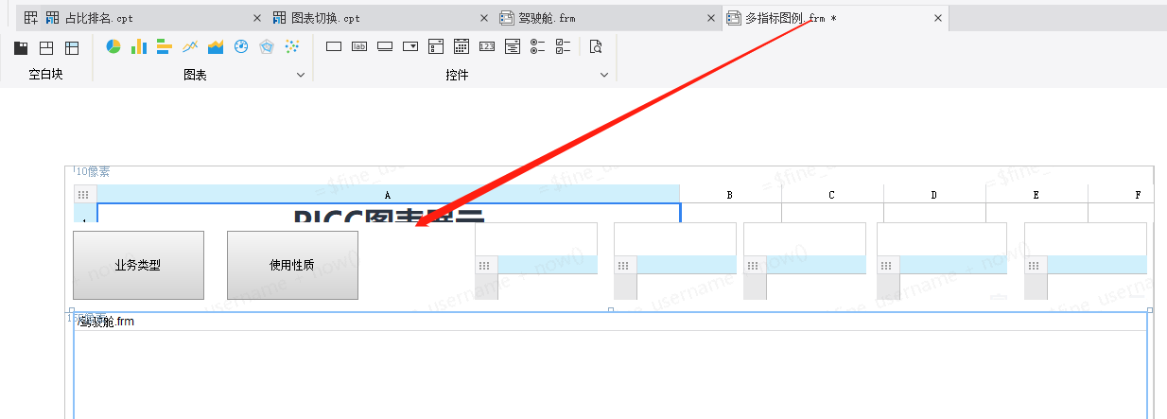Insert a line chart
This screenshot has height=419, width=1167.
tap(190, 46)
